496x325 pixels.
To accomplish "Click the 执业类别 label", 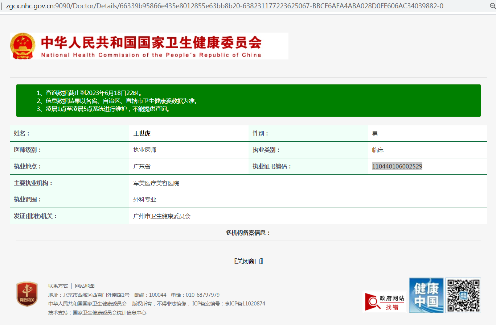I will coord(266,150).
